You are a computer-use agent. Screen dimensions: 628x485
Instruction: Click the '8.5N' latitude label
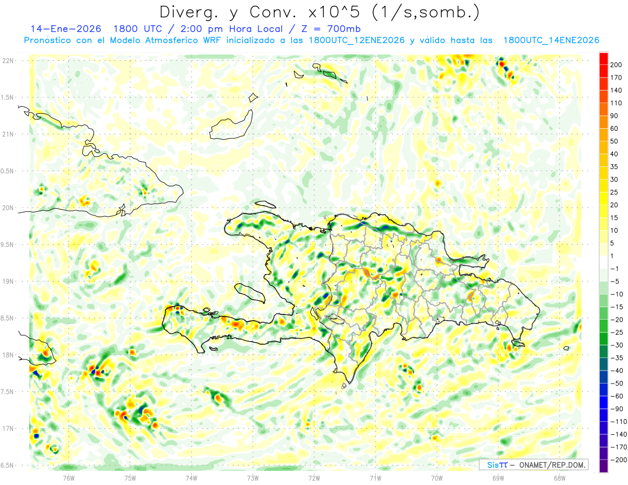pos(7,318)
